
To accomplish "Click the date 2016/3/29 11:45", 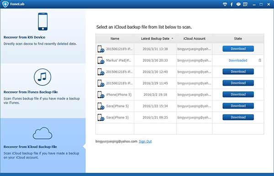I will point(155,83).
